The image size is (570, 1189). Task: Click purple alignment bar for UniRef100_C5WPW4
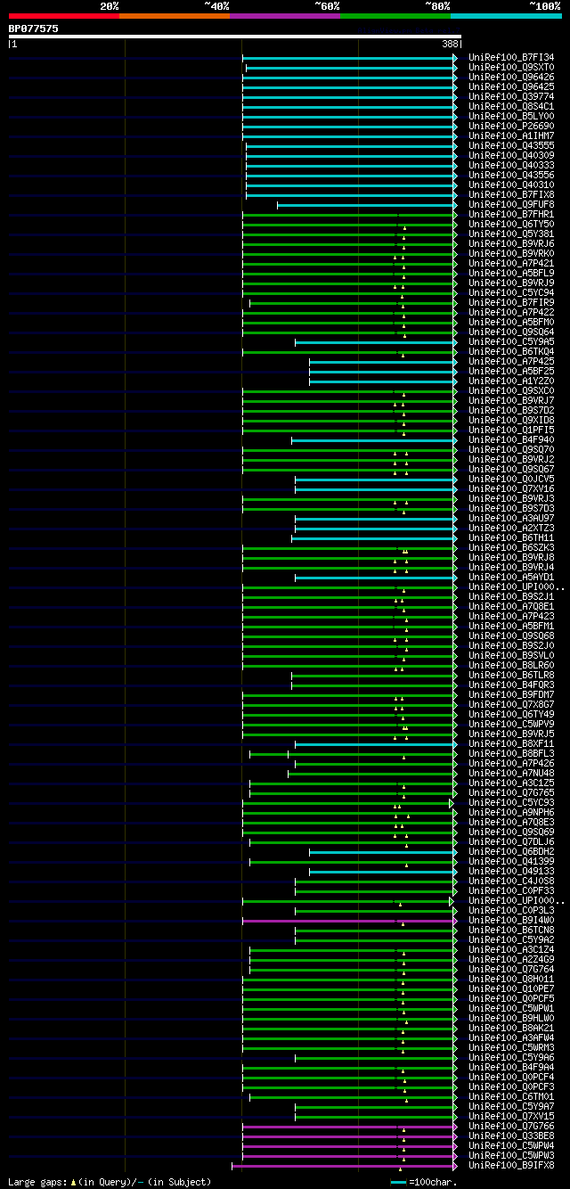349,1146
